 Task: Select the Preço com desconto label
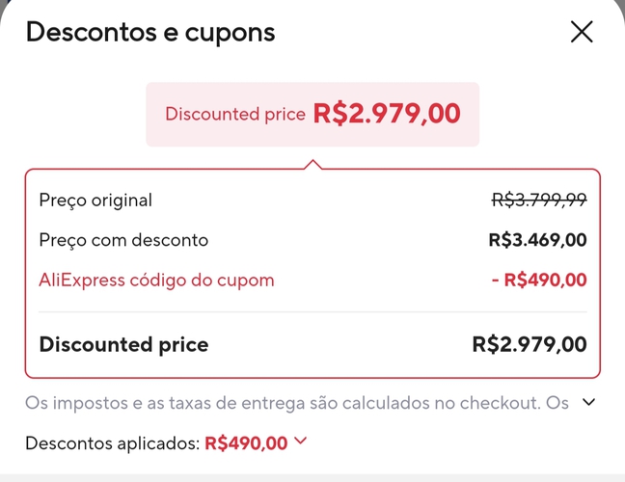click(x=123, y=240)
